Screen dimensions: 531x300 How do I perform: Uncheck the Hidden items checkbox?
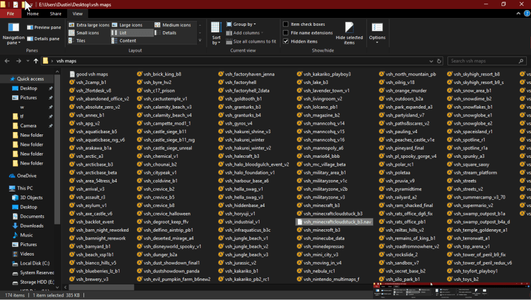(x=286, y=41)
